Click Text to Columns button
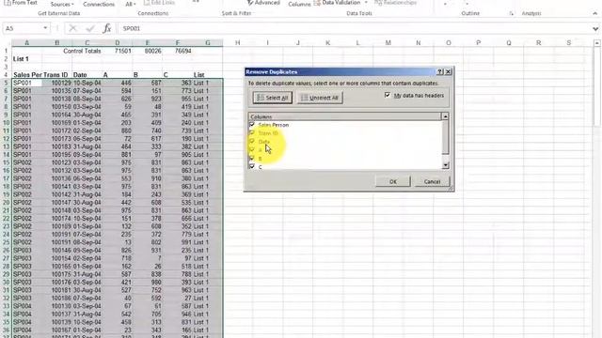The height and width of the screenshot is (338, 602). point(299,4)
